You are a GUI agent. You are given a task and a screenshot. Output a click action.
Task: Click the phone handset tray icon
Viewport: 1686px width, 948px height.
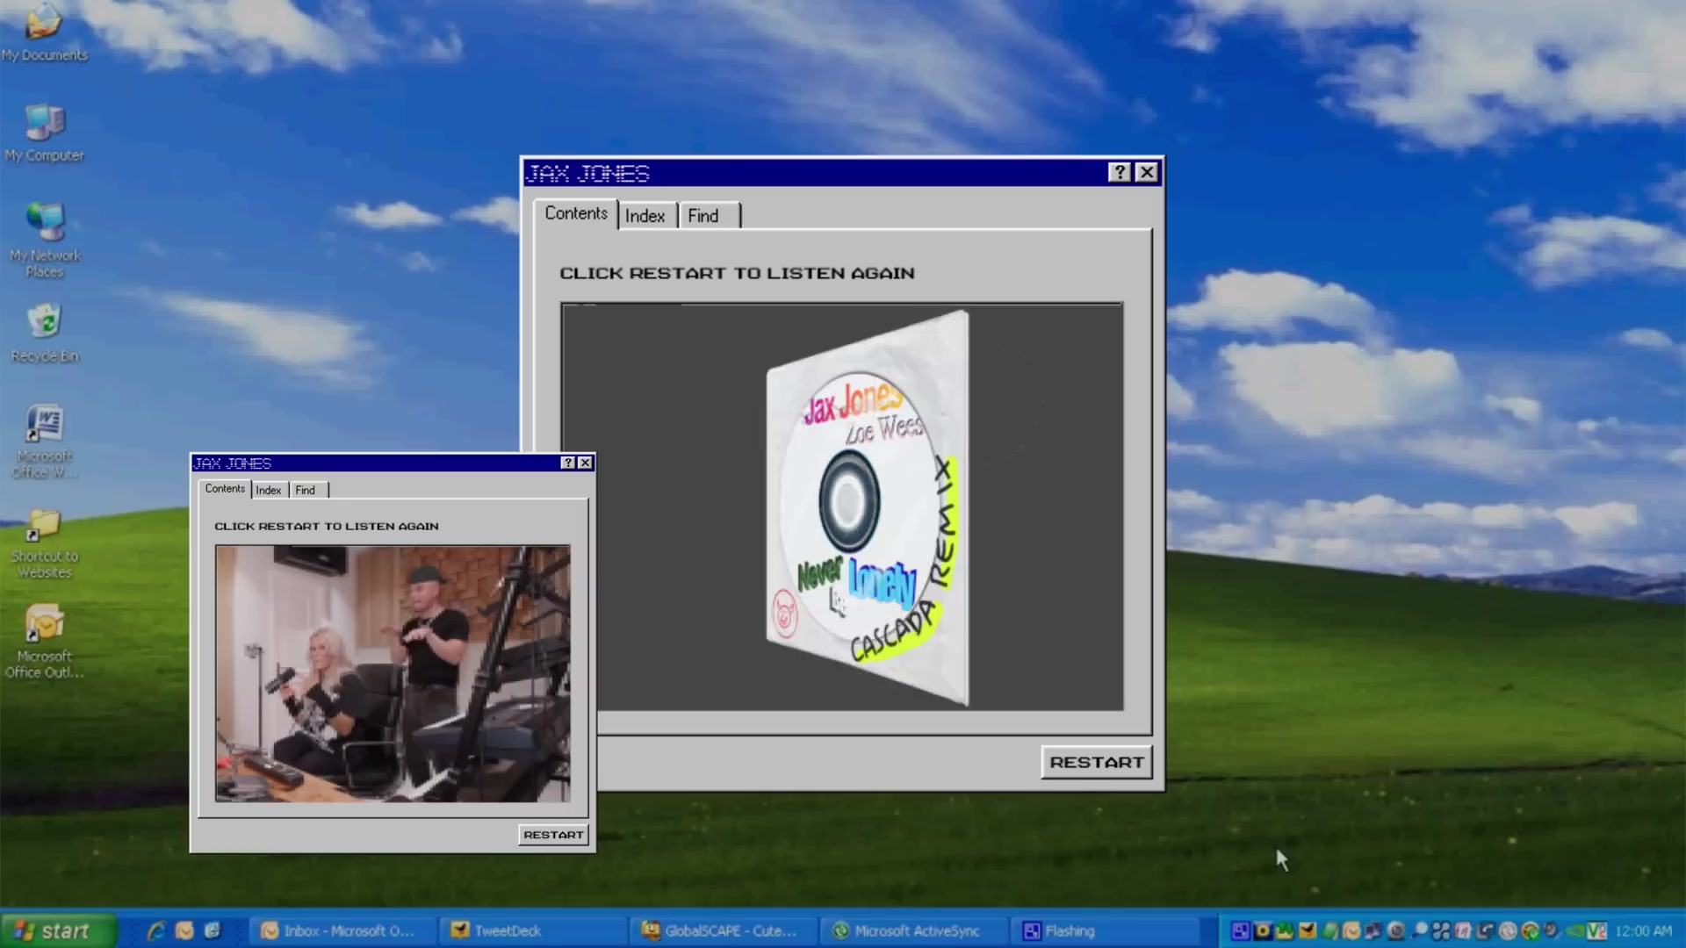tap(1485, 930)
